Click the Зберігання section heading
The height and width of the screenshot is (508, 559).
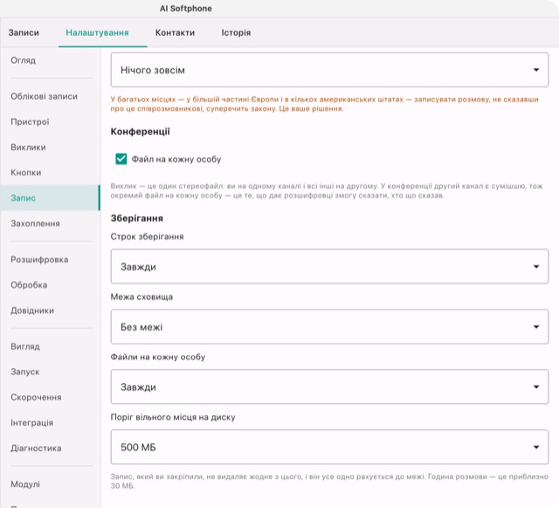point(136,218)
